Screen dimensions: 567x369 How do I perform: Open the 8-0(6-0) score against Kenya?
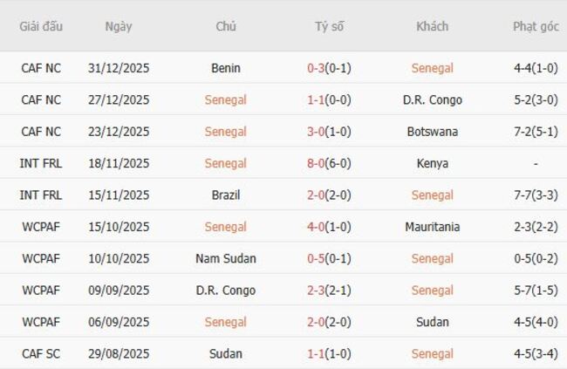[x=329, y=163]
